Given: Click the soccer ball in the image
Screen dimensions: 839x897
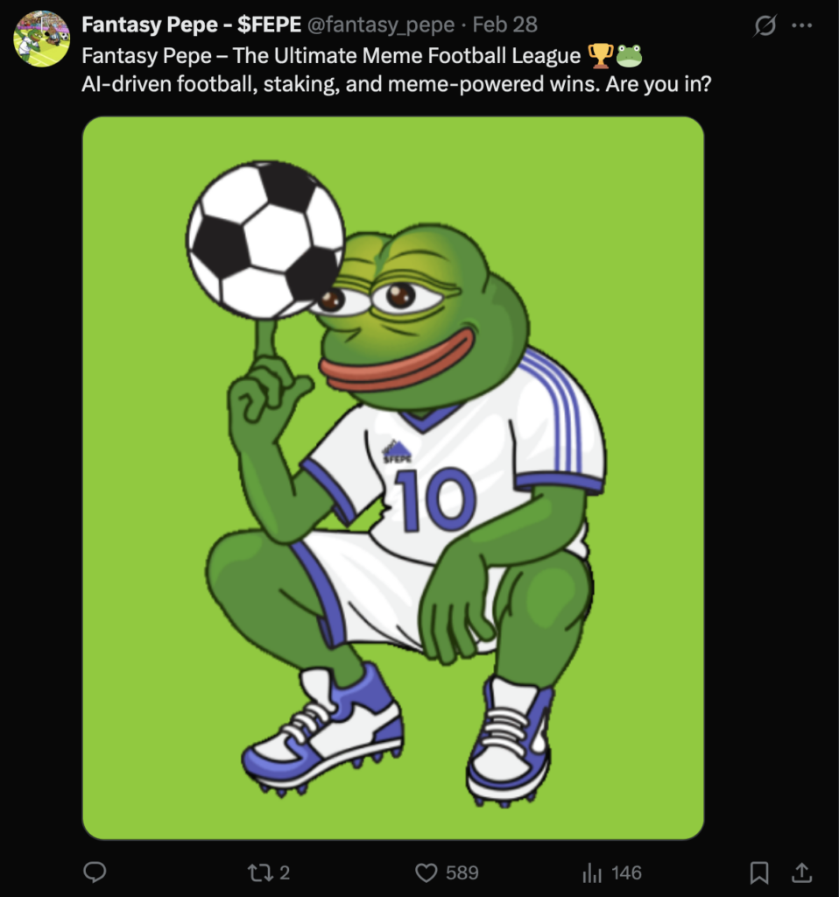Looking at the screenshot, I should click(264, 238).
